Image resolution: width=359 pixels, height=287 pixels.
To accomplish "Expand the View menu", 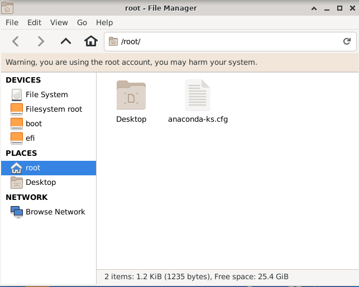I will [59, 22].
